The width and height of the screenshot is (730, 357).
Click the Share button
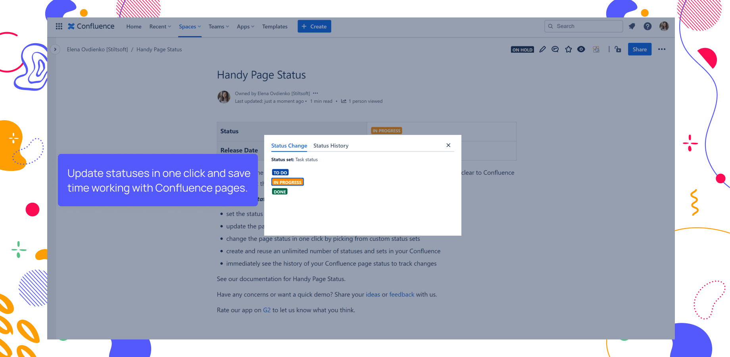pyautogui.click(x=640, y=49)
